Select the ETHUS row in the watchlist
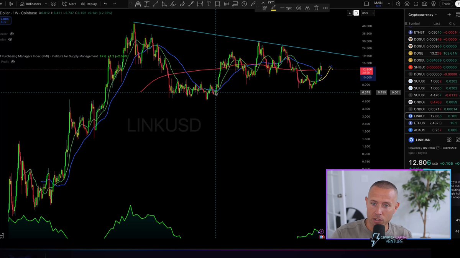Image resolution: width=460 pixels, height=258 pixels. pyautogui.click(x=432, y=123)
